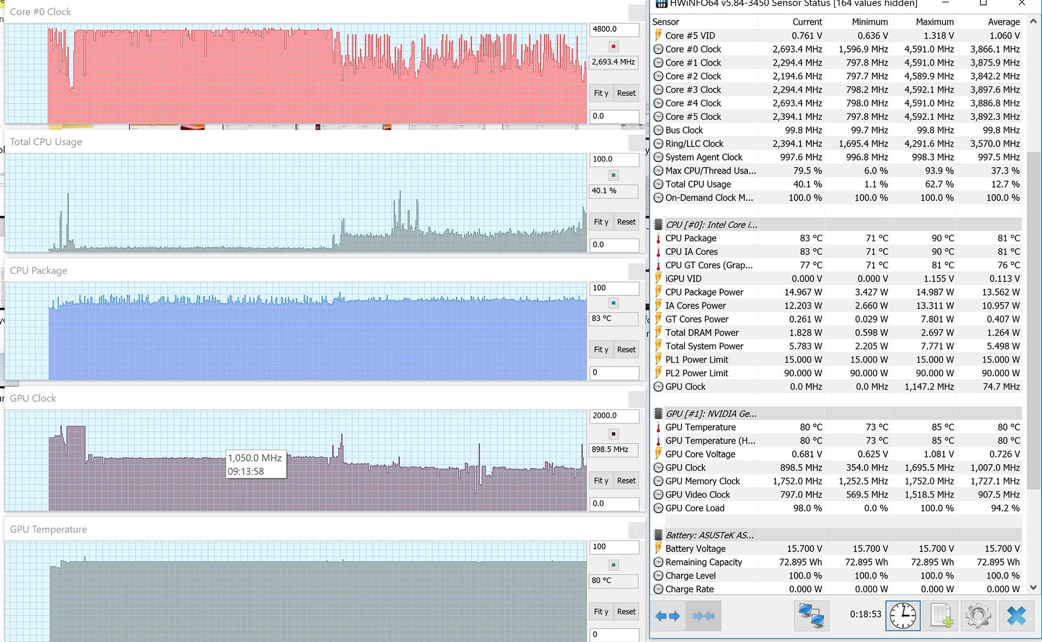
Task: Click the Battery Voltage lightning icon
Action: coord(658,548)
